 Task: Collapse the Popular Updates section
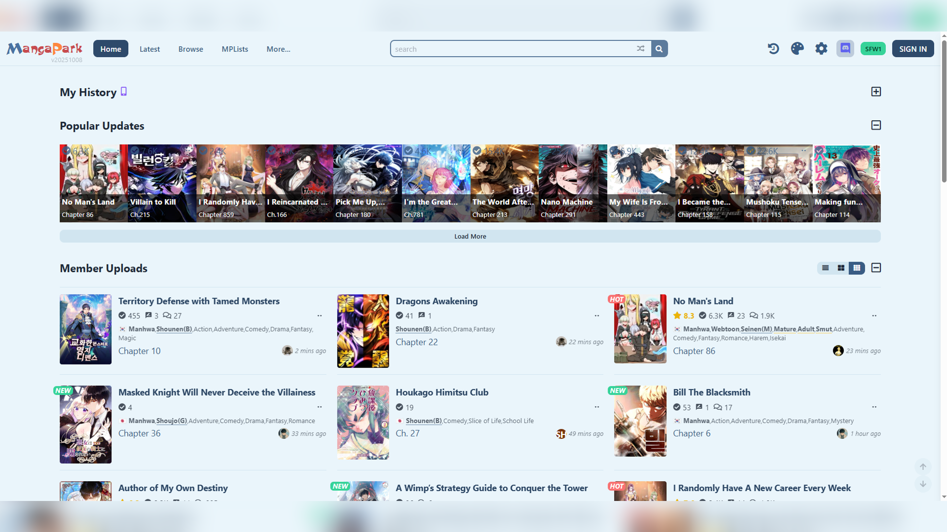pos(876,125)
